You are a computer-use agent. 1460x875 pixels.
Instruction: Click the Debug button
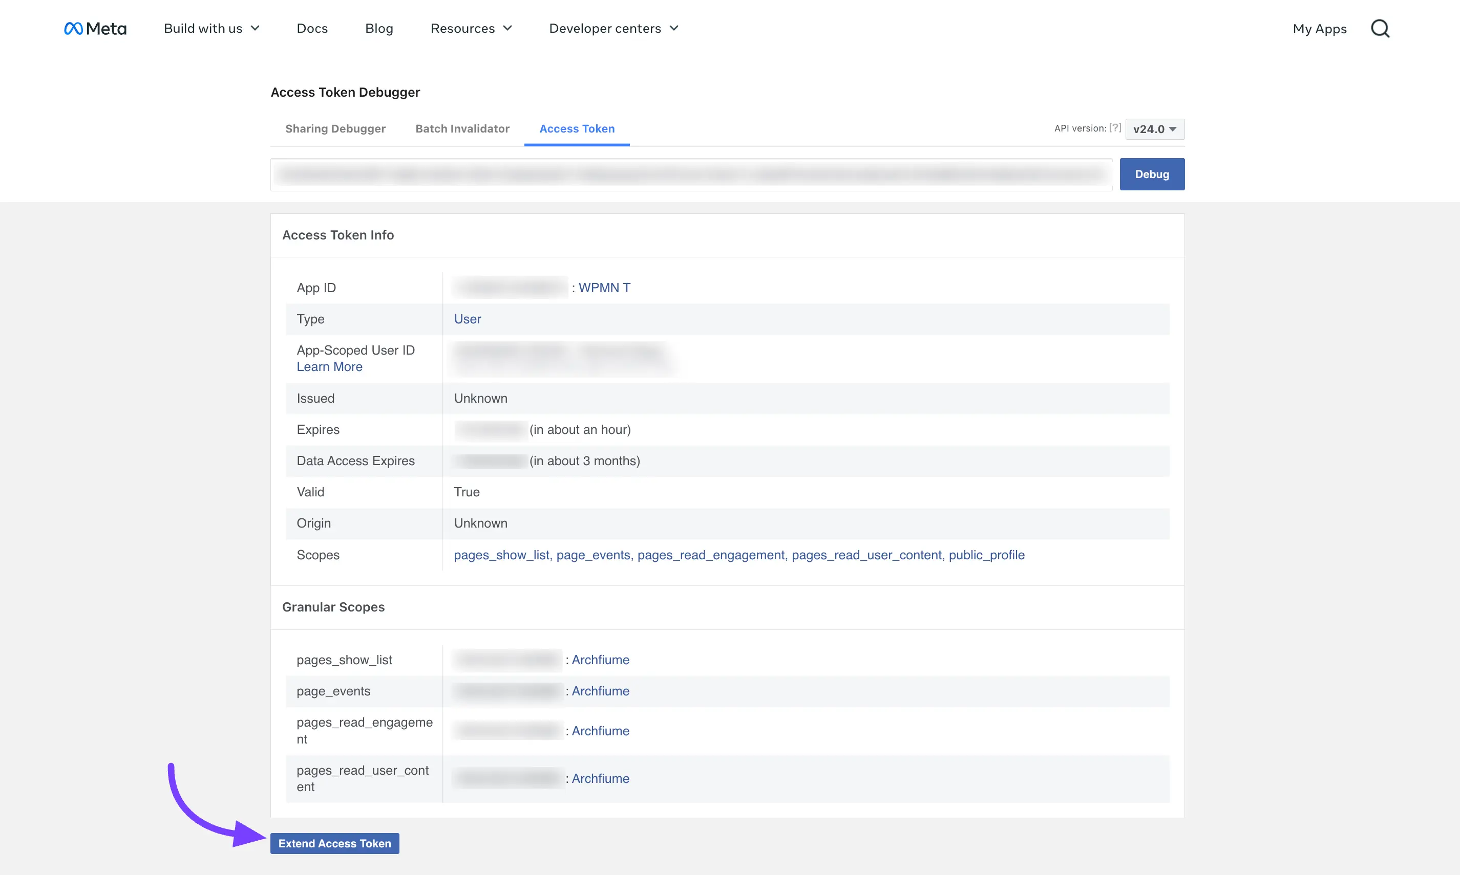point(1152,174)
